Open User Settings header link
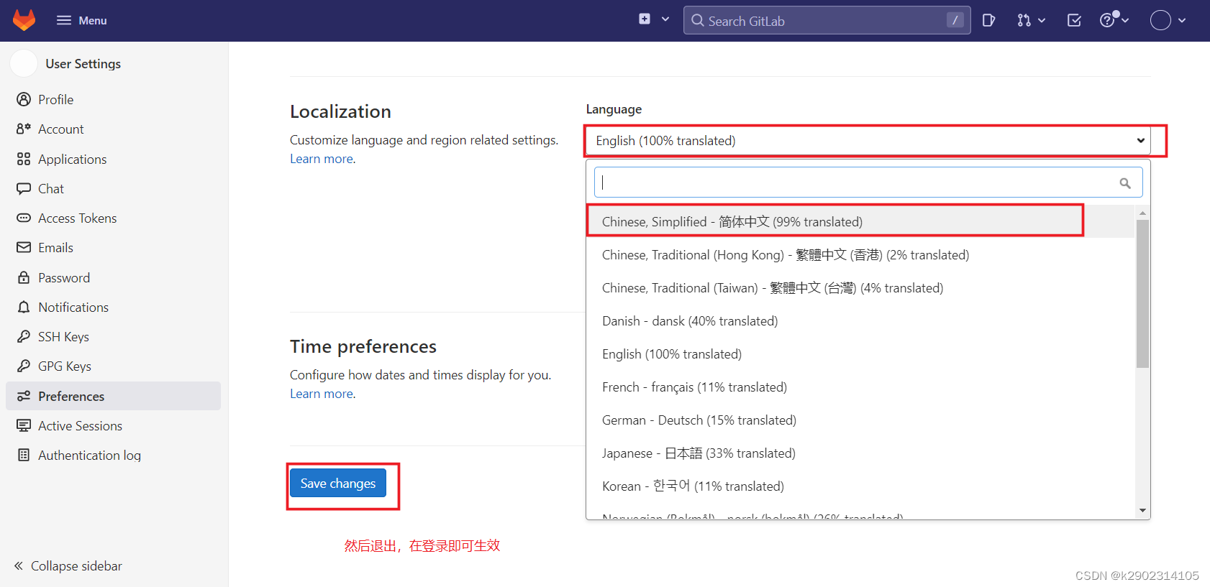 pyautogui.click(x=83, y=63)
